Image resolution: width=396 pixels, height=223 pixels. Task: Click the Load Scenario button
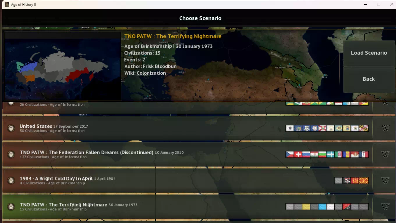point(369,53)
